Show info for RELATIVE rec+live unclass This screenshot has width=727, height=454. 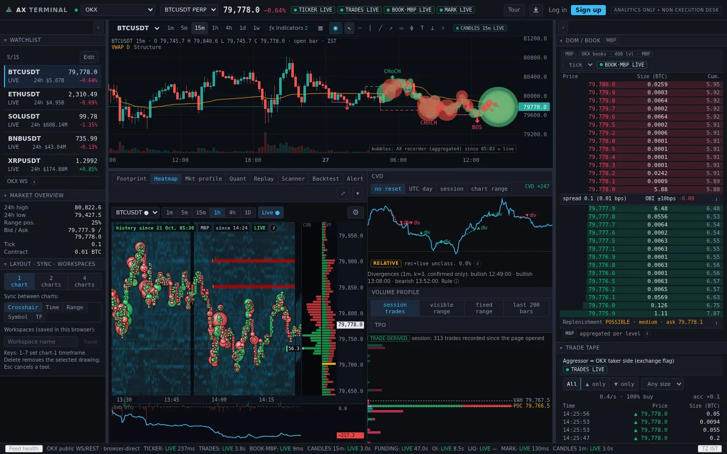coord(478,263)
